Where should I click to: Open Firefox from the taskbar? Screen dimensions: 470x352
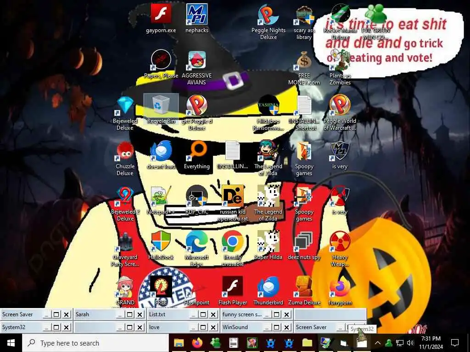coord(197,343)
